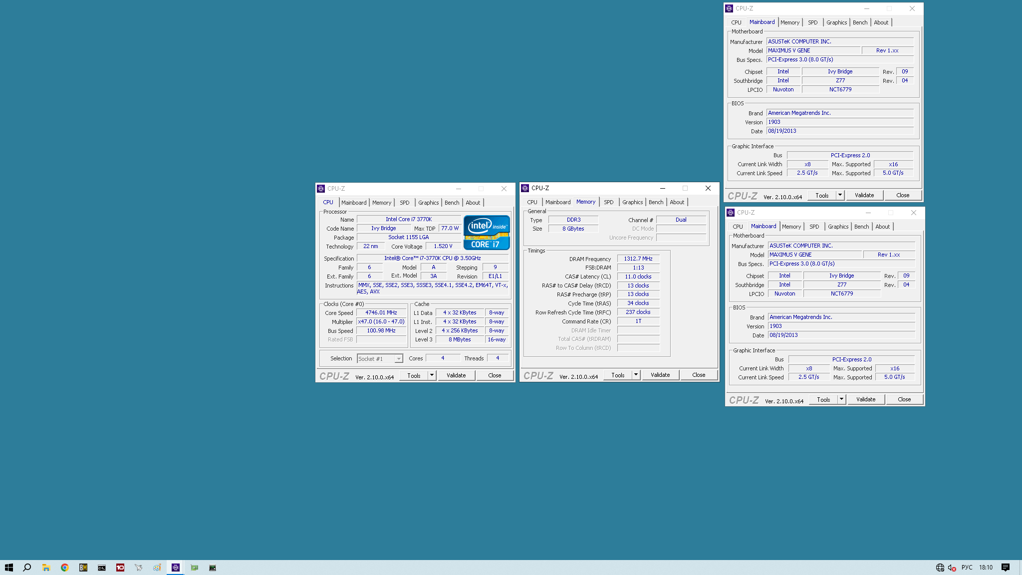This screenshot has width=1022, height=575.
Task: Open the Windows Start menu
Action: (x=9, y=568)
